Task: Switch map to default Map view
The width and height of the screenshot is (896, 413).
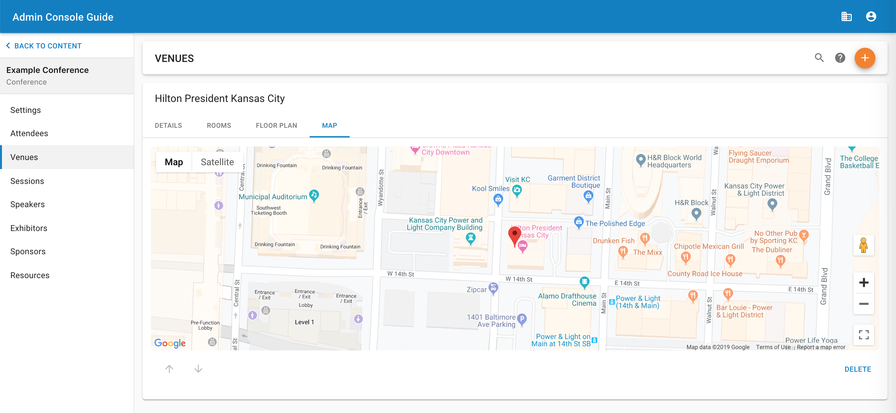Action: (x=174, y=162)
